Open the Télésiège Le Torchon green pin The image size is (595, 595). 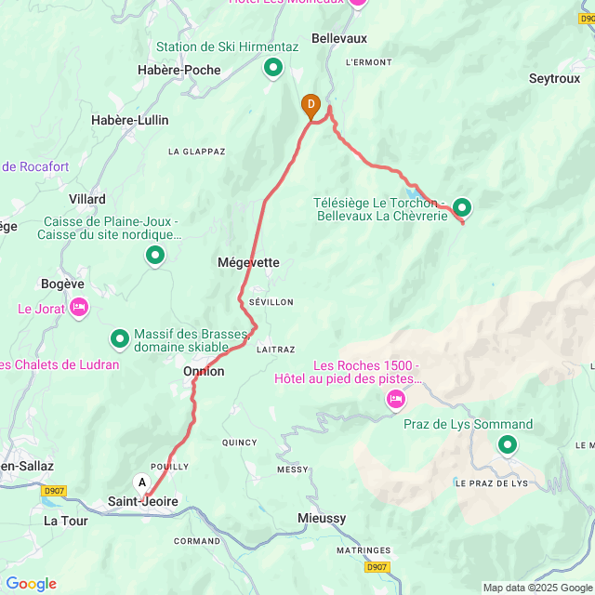[x=462, y=208]
